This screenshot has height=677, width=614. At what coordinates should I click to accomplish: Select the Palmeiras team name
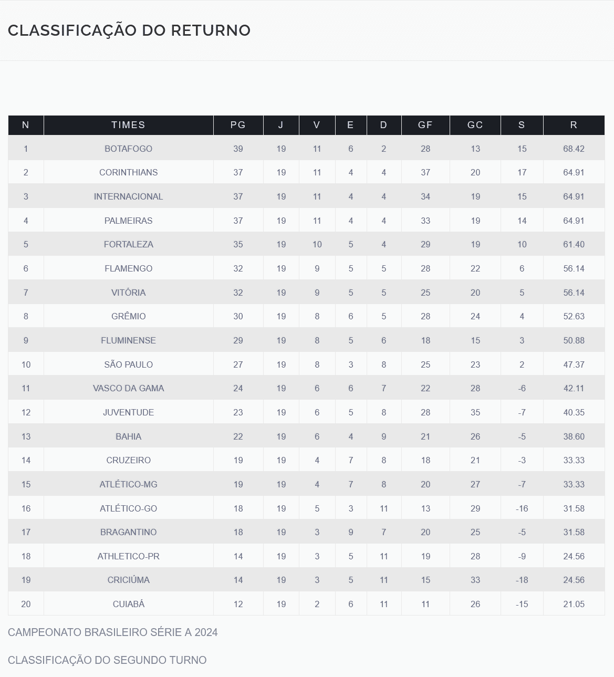pyautogui.click(x=128, y=221)
